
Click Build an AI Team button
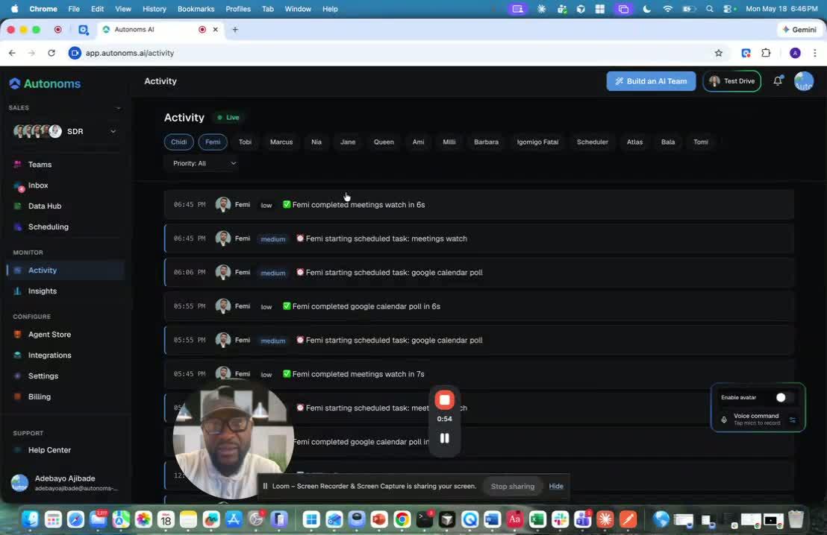click(x=651, y=81)
